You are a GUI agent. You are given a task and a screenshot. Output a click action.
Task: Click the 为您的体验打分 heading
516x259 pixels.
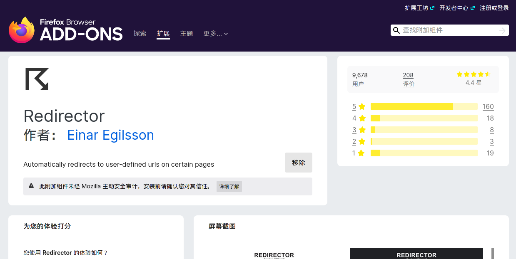47,226
